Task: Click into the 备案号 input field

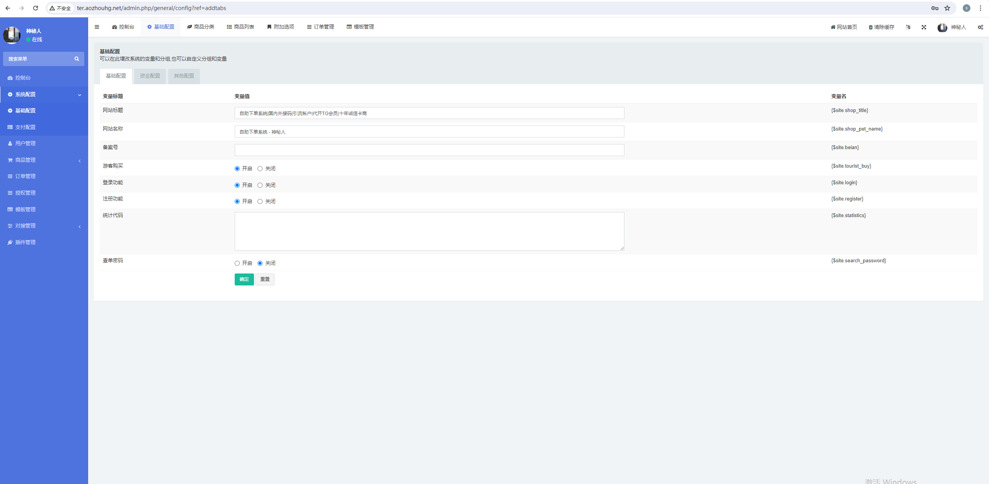Action: 429,150
